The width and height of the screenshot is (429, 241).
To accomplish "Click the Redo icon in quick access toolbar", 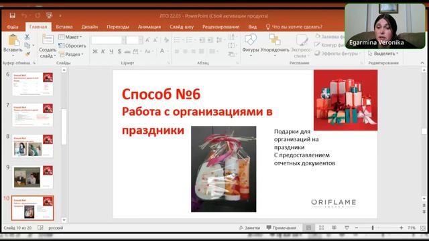I will [x=38, y=15].
